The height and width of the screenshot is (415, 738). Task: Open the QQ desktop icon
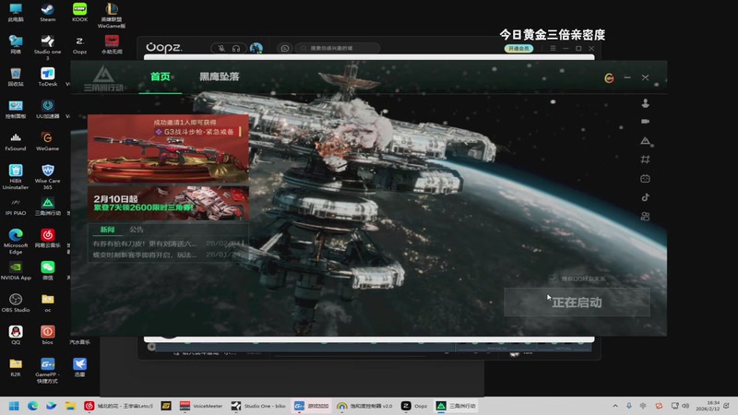[16, 335]
